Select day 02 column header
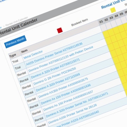This screenshot has height=127, width=127. coord(106,20)
